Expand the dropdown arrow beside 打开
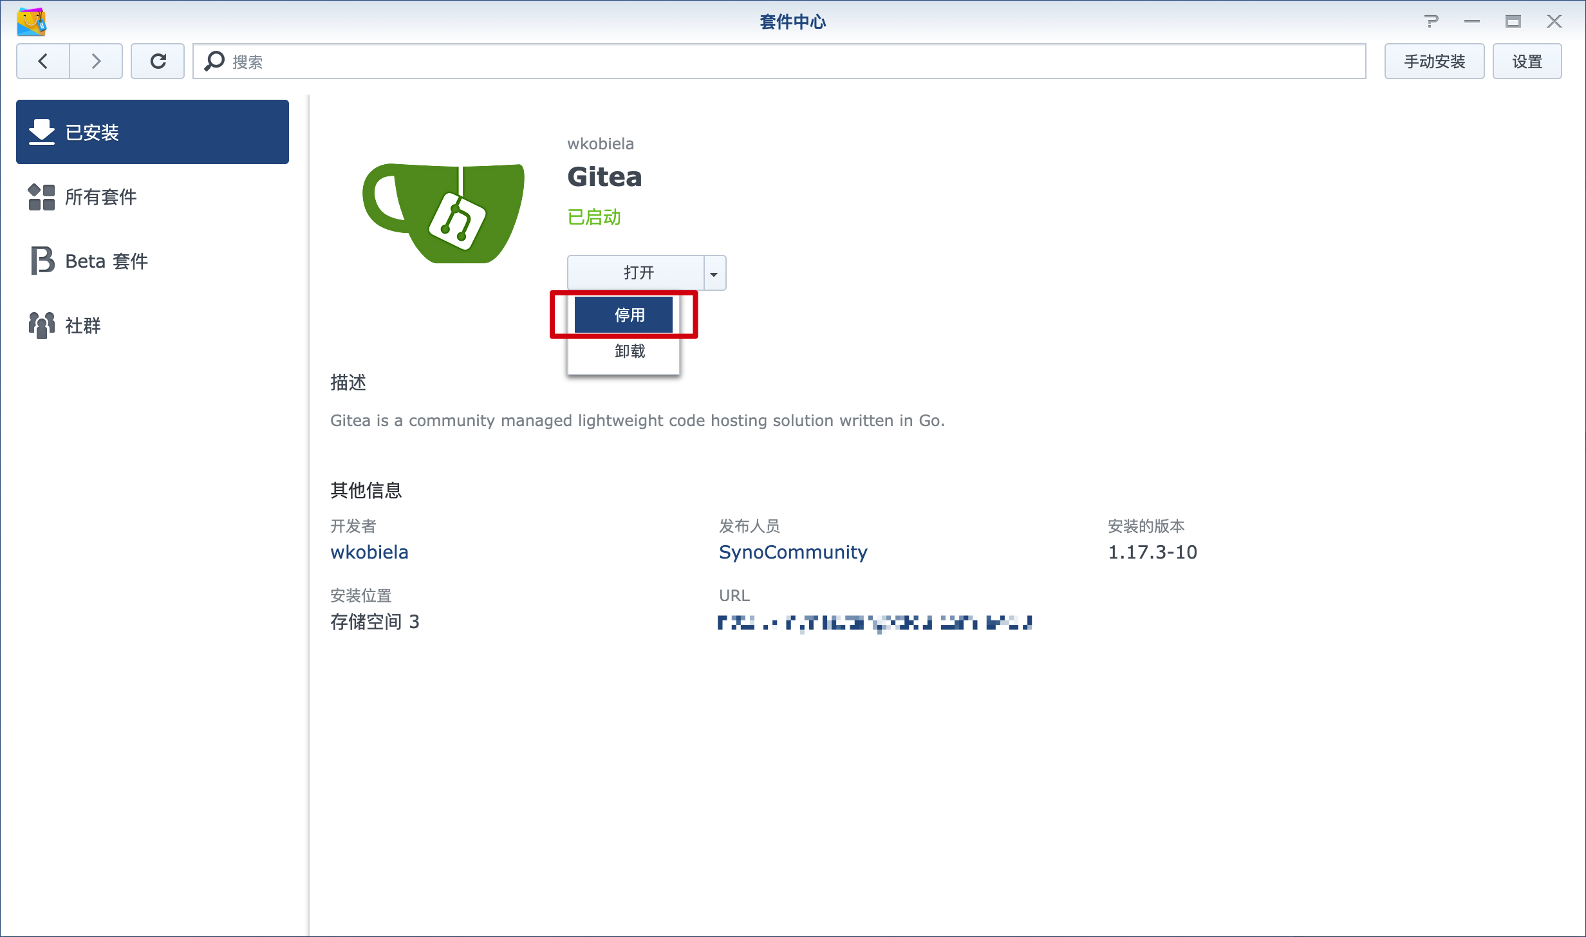The width and height of the screenshot is (1586, 937). tap(714, 273)
